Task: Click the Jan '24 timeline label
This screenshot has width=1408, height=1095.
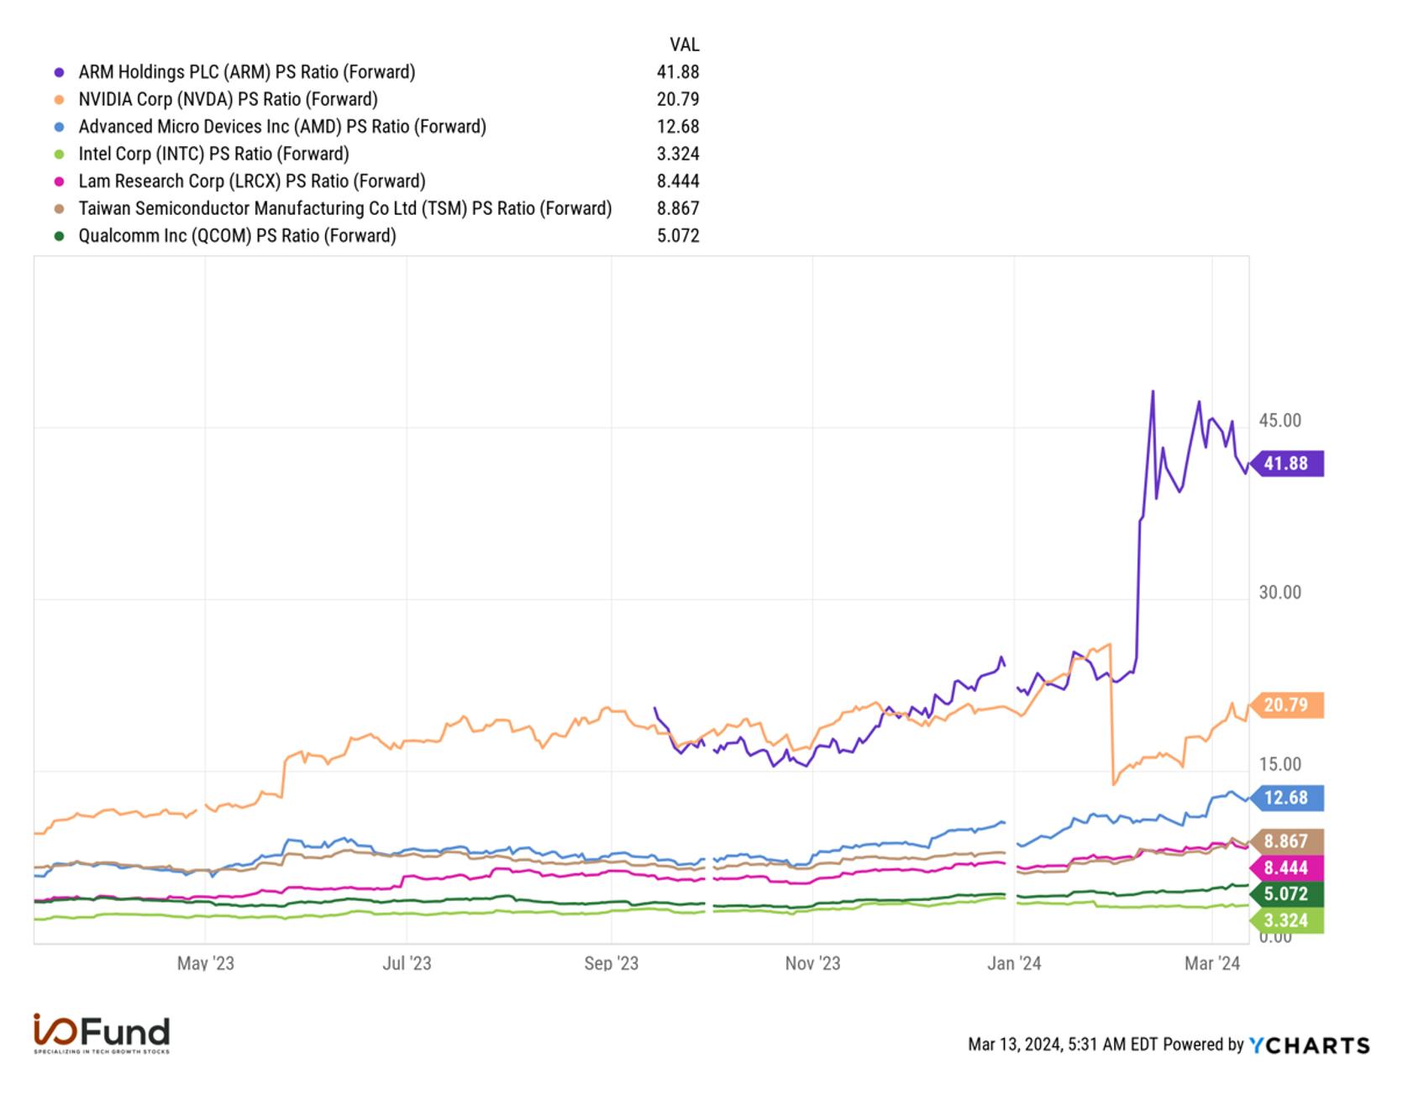Action: pos(1014,964)
